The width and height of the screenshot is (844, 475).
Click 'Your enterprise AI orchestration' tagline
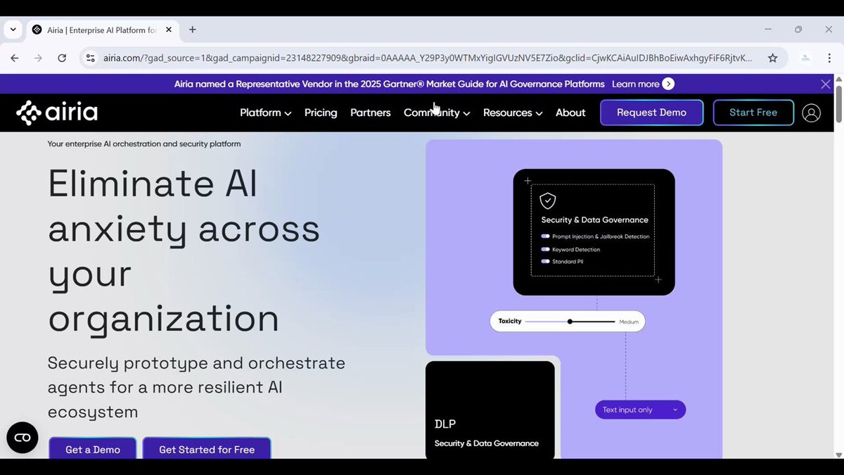pyautogui.click(x=144, y=144)
